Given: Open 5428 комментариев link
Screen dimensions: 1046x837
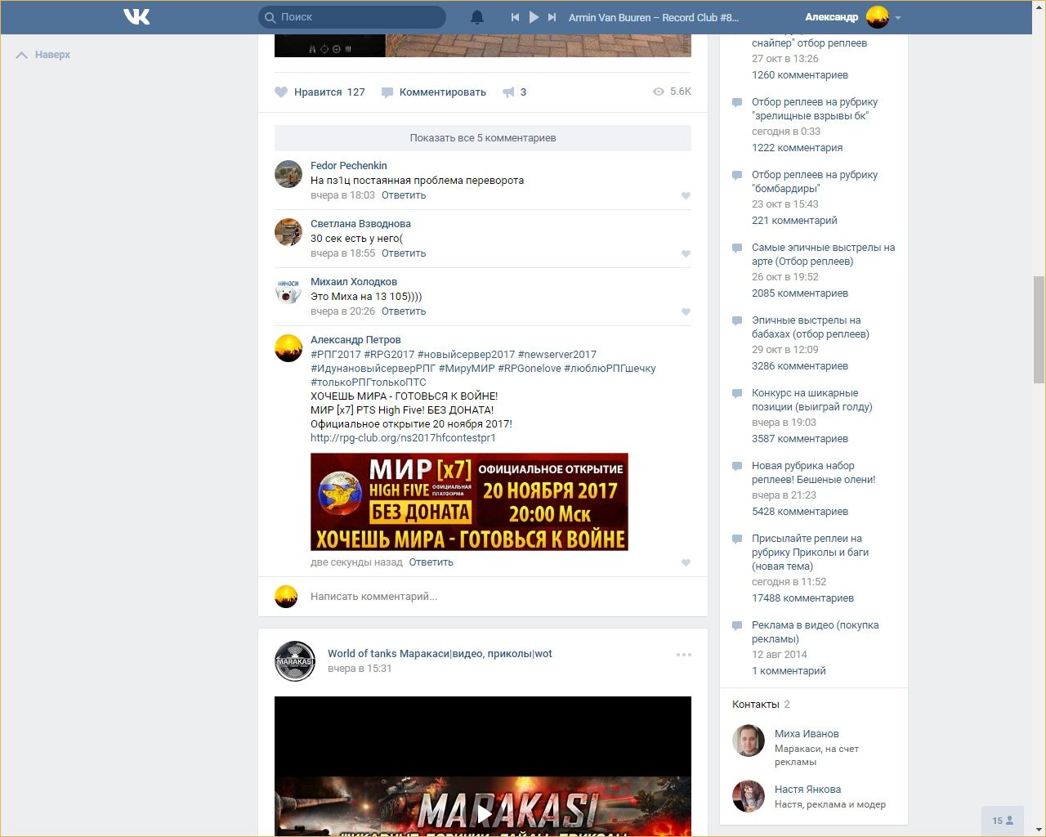Looking at the screenshot, I should (800, 512).
